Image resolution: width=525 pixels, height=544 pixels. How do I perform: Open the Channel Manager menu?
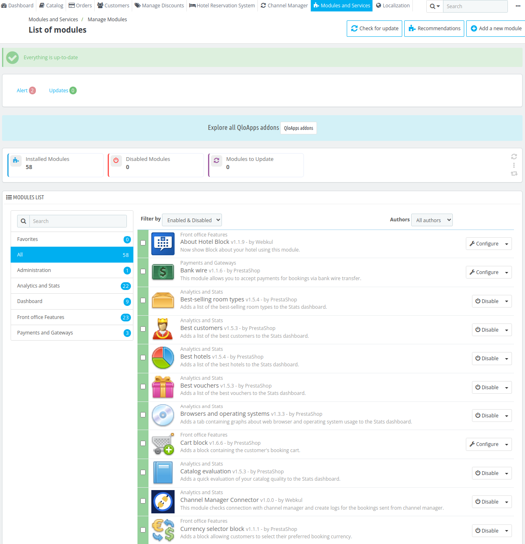pos(284,6)
